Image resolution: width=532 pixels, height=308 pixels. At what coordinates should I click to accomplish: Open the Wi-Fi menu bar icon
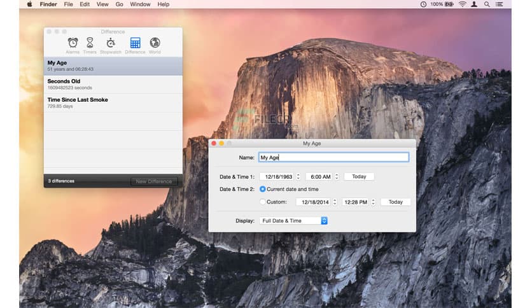pos(462,4)
